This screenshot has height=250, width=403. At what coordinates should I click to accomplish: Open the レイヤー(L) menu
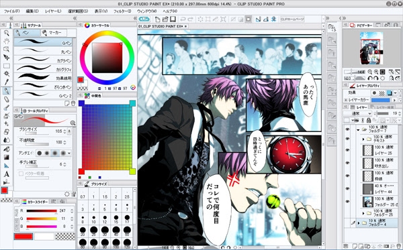click(x=53, y=11)
